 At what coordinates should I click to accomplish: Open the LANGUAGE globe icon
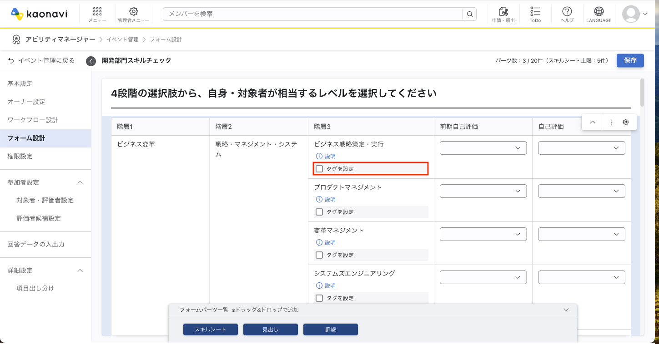[x=599, y=14]
